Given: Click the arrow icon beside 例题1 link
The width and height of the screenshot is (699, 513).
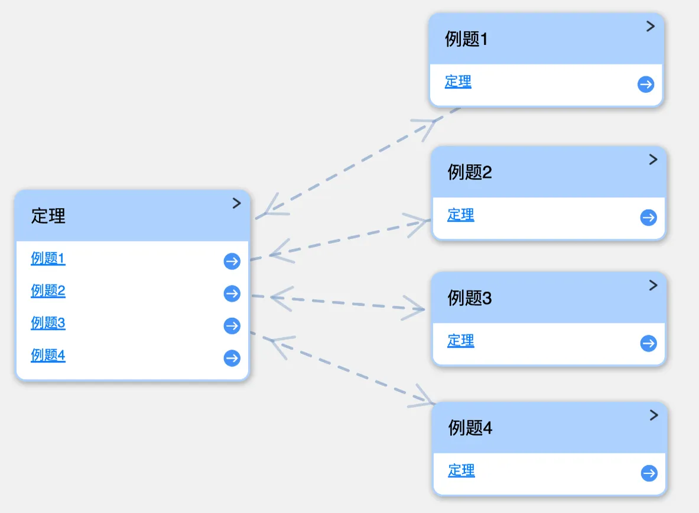Looking at the screenshot, I should click(232, 261).
